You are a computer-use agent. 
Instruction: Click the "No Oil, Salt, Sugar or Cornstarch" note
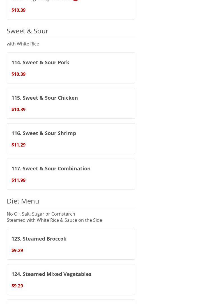(41, 214)
